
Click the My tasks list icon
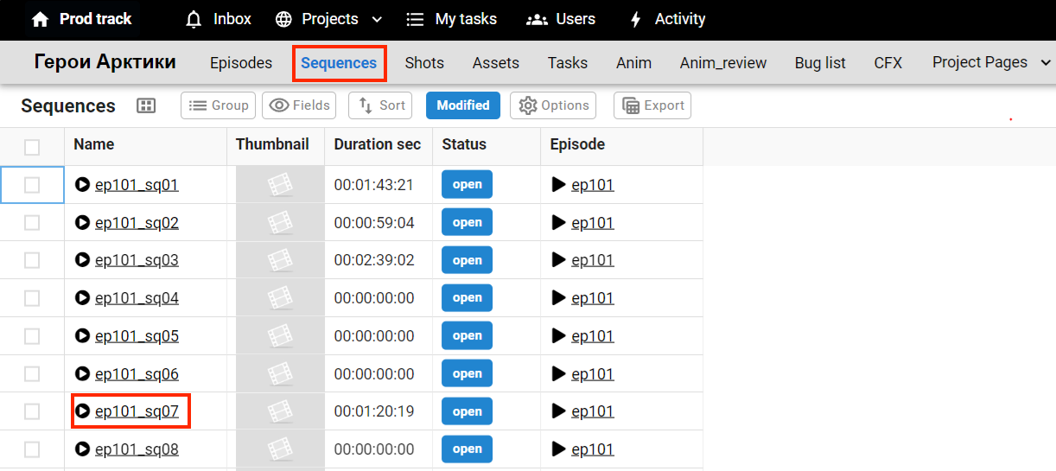pyautogui.click(x=416, y=19)
